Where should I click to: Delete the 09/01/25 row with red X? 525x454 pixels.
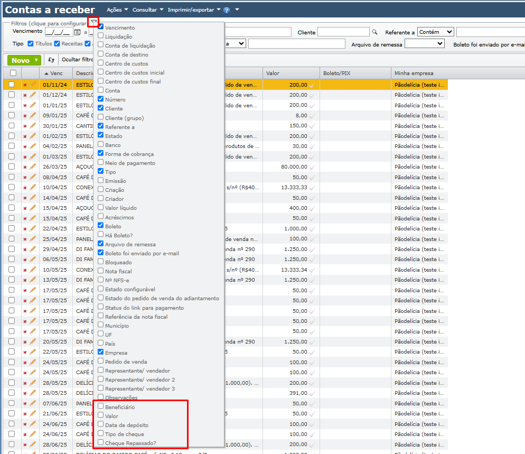(x=25, y=116)
